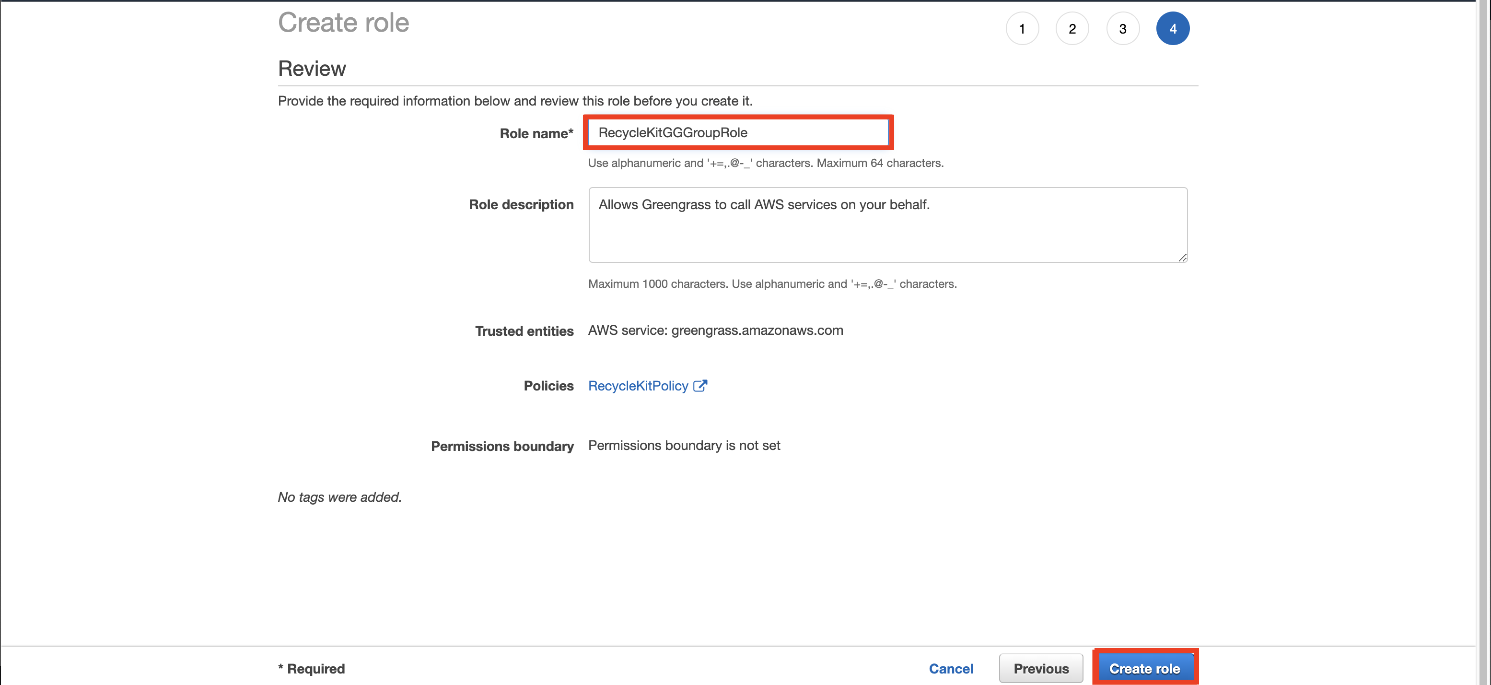The height and width of the screenshot is (685, 1491).
Task: Click the text 'AWS service: greengrass.amazonaws.com'
Action: tap(715, 331)
